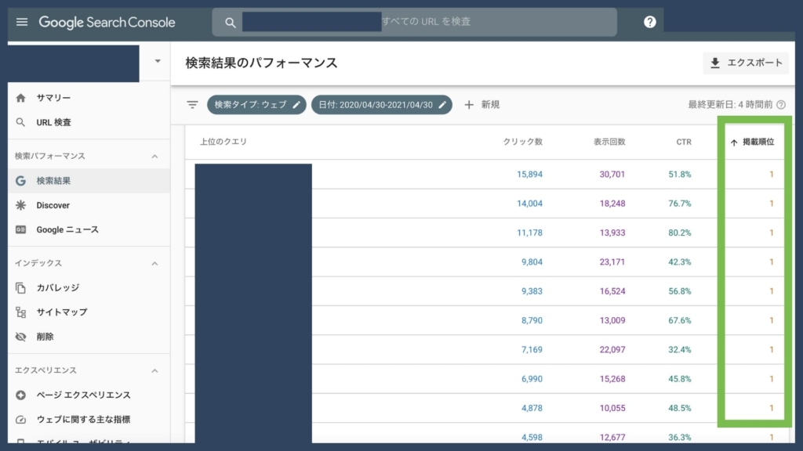Open the hamburger main menu
This screenshot has height=451, width=803.
point(21,22)
